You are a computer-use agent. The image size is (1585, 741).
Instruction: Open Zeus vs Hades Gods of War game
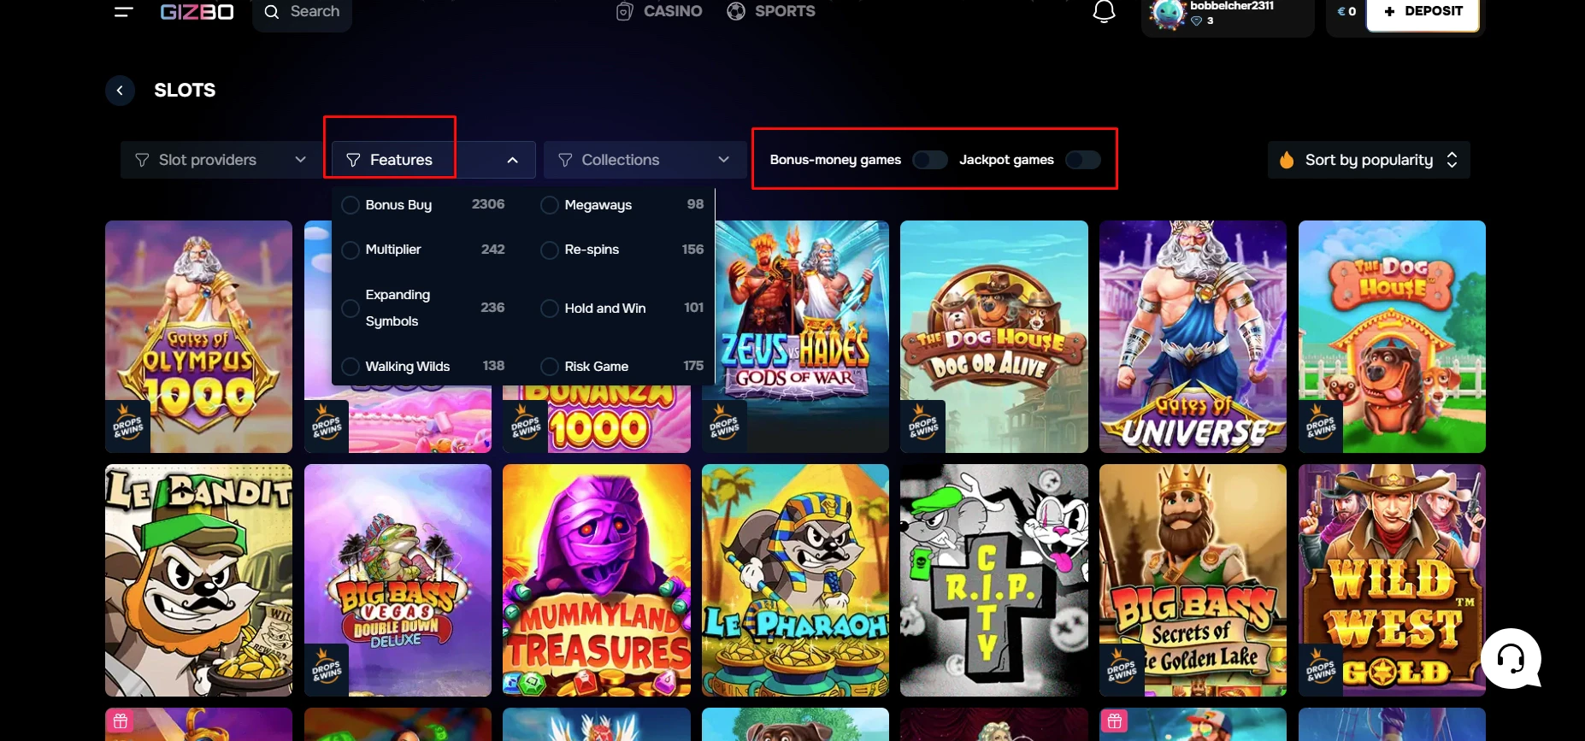tap(795, 337)
